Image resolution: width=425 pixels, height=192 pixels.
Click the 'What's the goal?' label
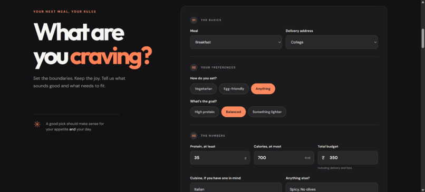click(x=204, y=102)
